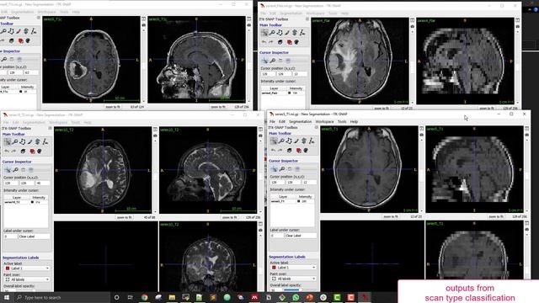
Task: Open Layer Inspector icon in series10_T2 window
Action: click(23, 151)
